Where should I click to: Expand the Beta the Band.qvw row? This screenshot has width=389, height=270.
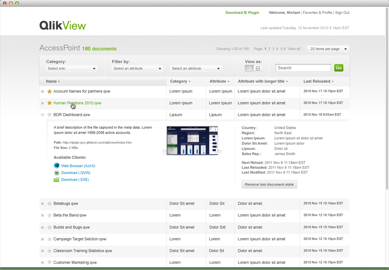(x=42, y=215)
